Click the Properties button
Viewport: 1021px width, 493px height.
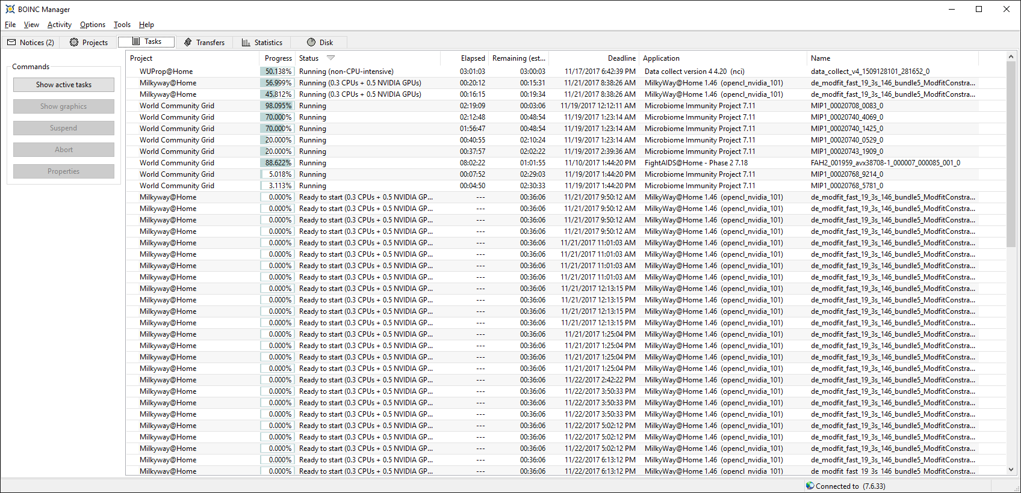tap(64, 171)
